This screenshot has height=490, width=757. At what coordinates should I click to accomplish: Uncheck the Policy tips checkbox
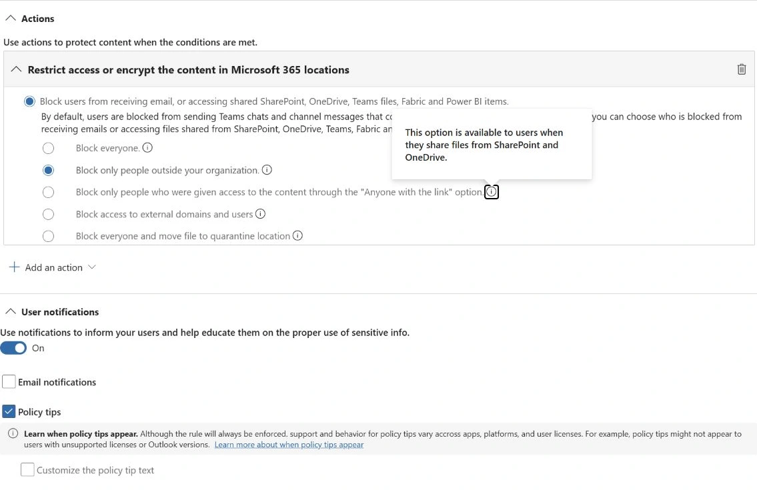coord(9,412)
